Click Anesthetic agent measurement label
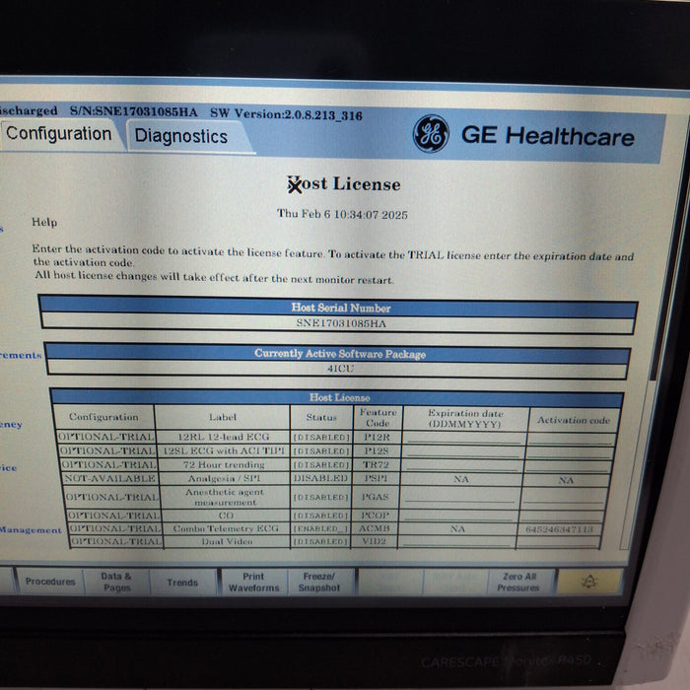The image size is (690, 690). [x=225, y=497]
